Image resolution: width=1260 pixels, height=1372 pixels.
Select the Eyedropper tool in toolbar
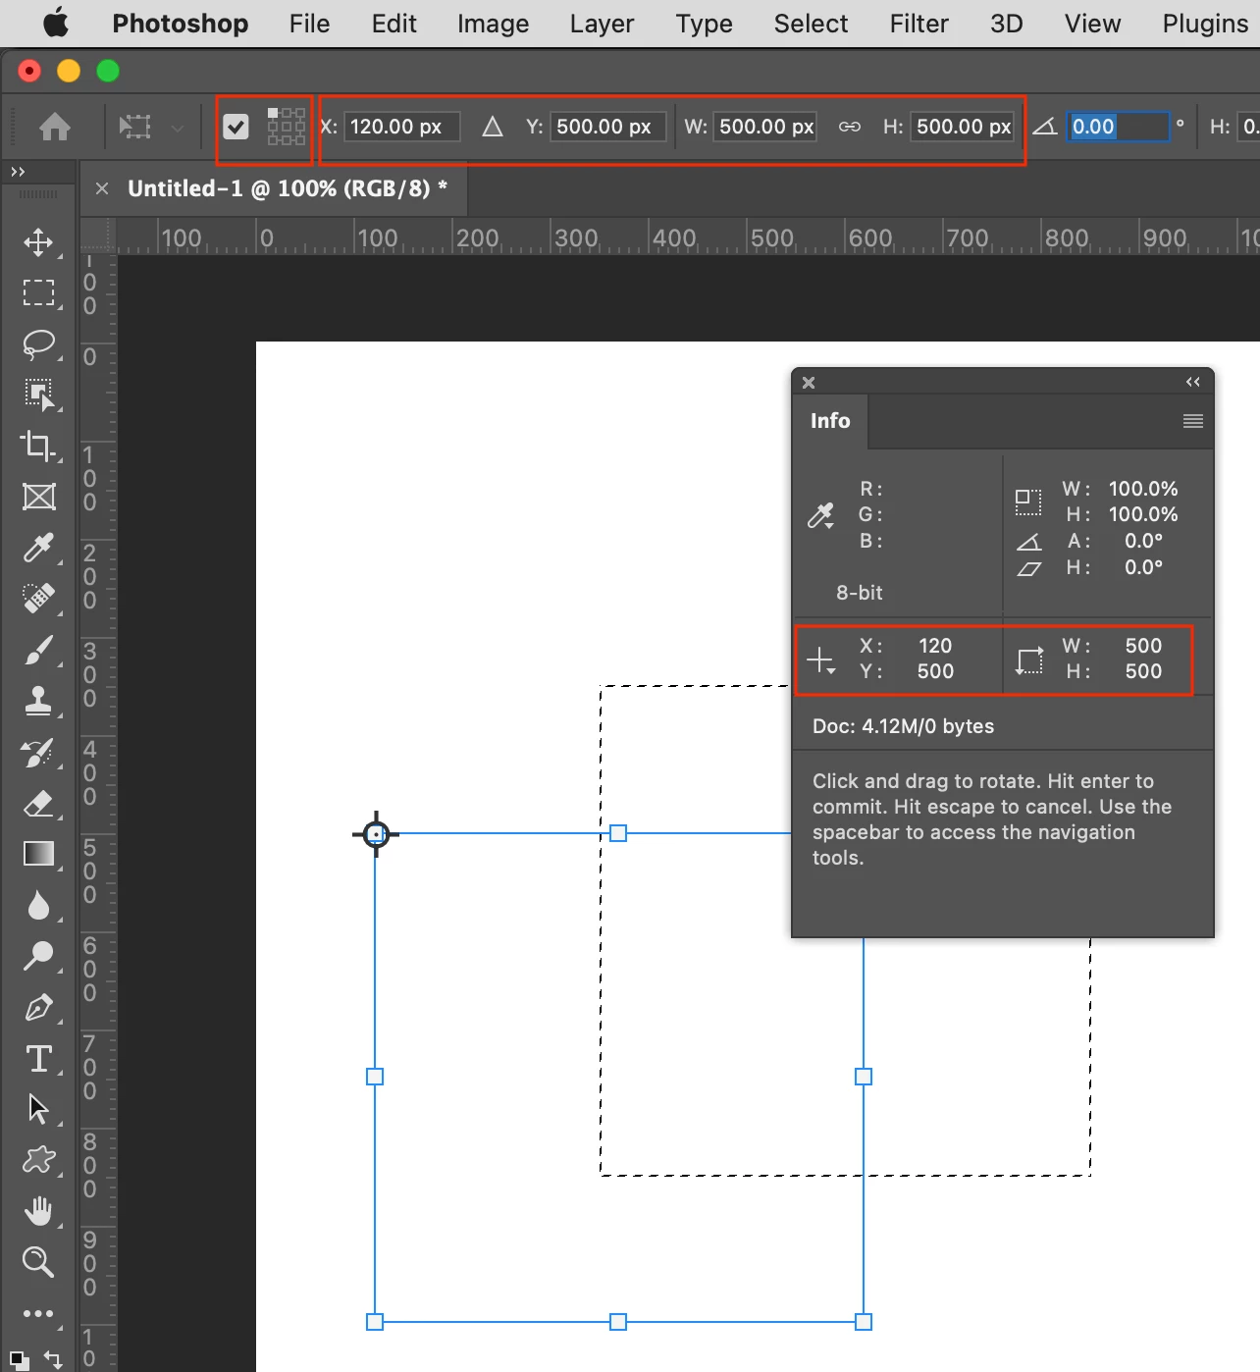coord(38,548)
